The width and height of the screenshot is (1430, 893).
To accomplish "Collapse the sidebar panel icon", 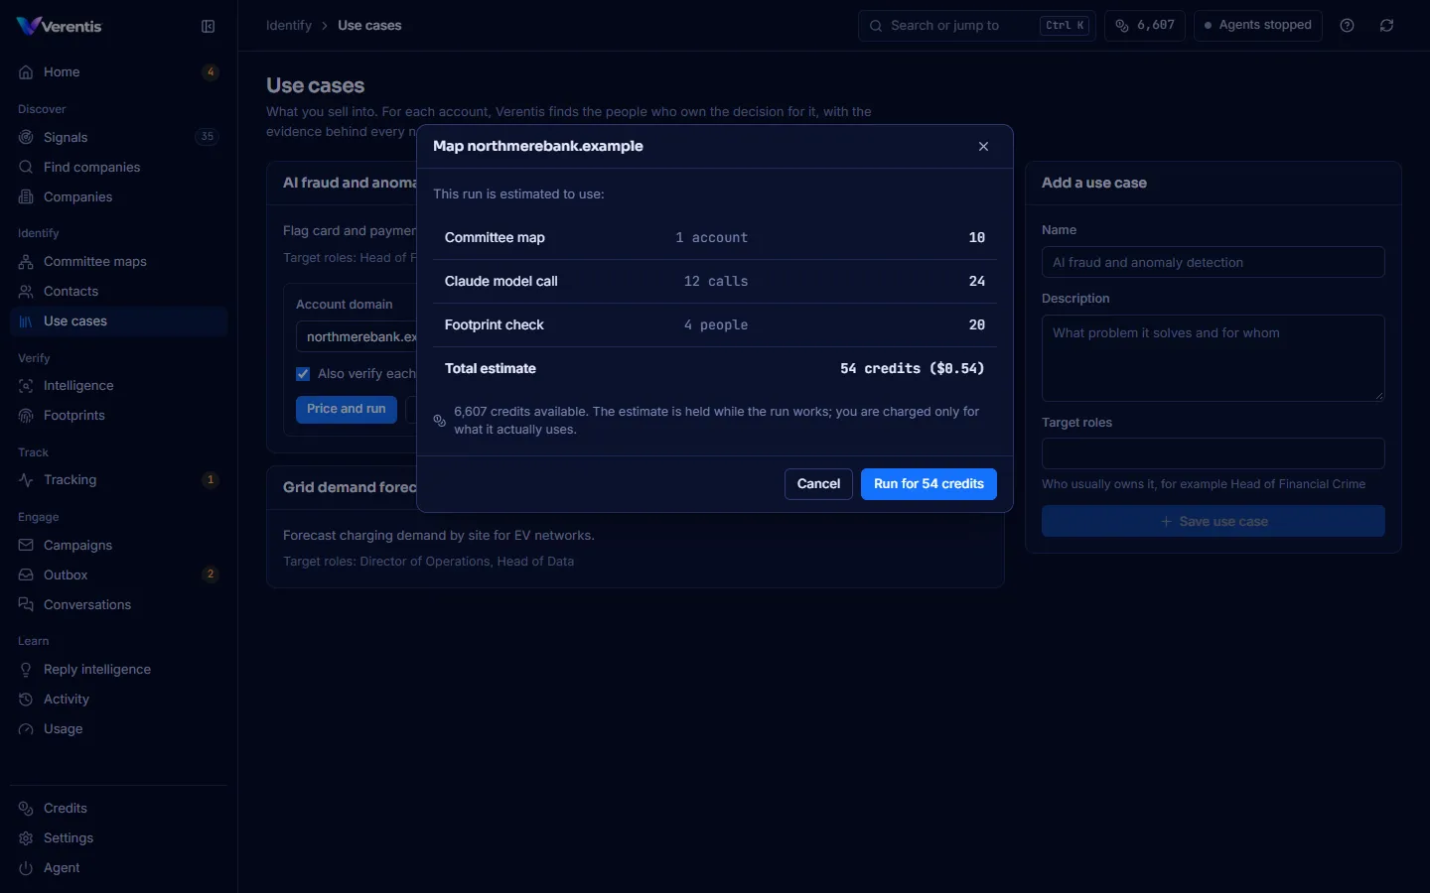I will pos(209,27).
